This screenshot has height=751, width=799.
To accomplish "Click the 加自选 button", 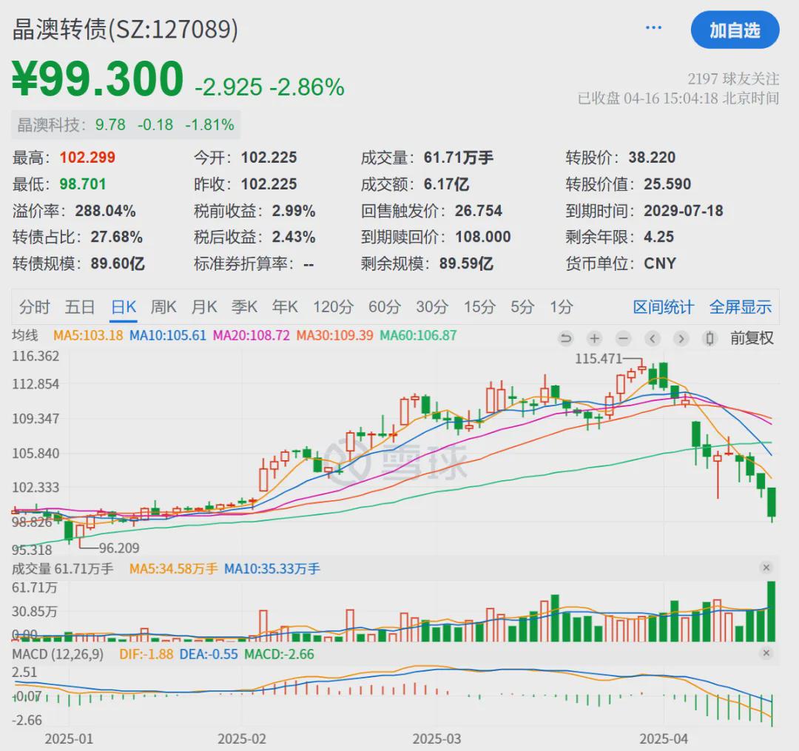I will tap(735, 30).
